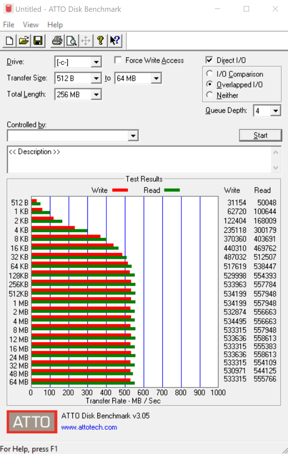Choose the Neither radio option

click(x=210, y=95)
